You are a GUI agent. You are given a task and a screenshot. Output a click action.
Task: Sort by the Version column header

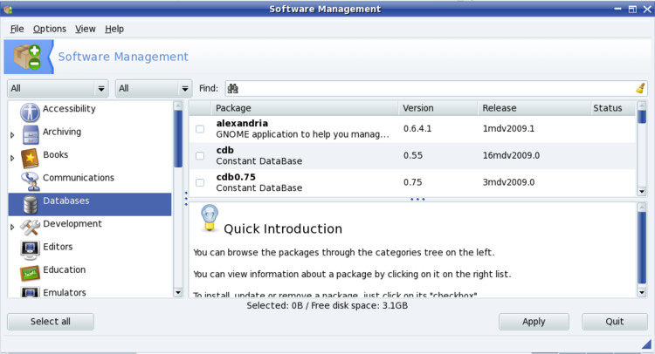pos(438,108)
